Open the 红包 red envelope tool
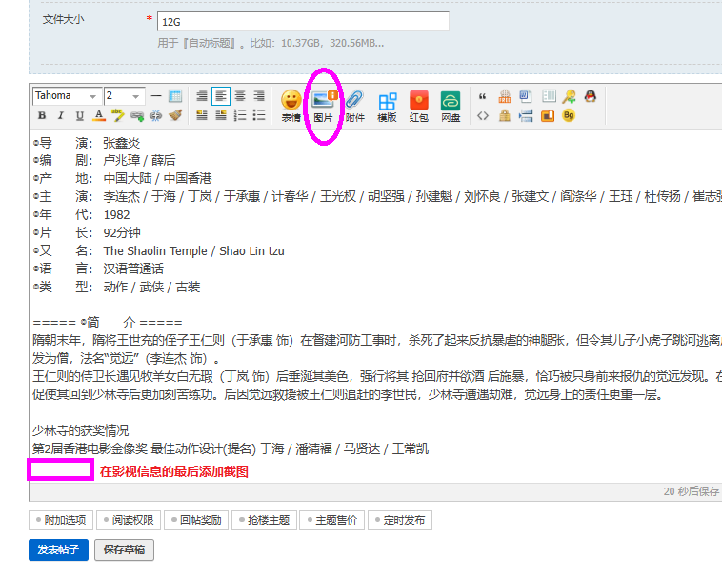The width and height of the screenshot is (722, 578). [418, 102]
